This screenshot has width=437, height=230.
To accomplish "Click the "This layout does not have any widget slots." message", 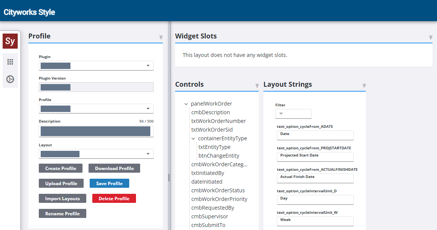I will tap(235, 55).
